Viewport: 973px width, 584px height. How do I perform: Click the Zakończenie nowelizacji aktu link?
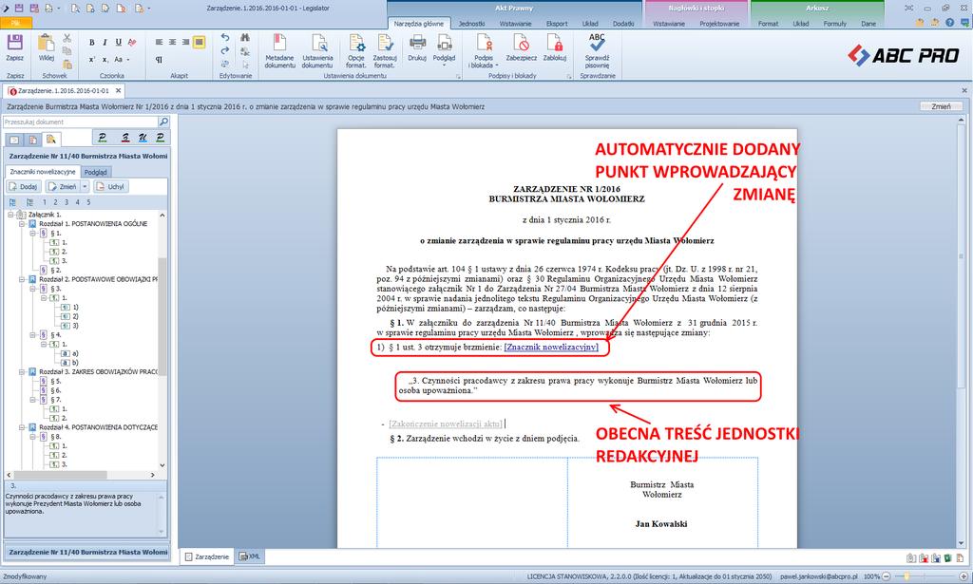click(x=446, y=424)
